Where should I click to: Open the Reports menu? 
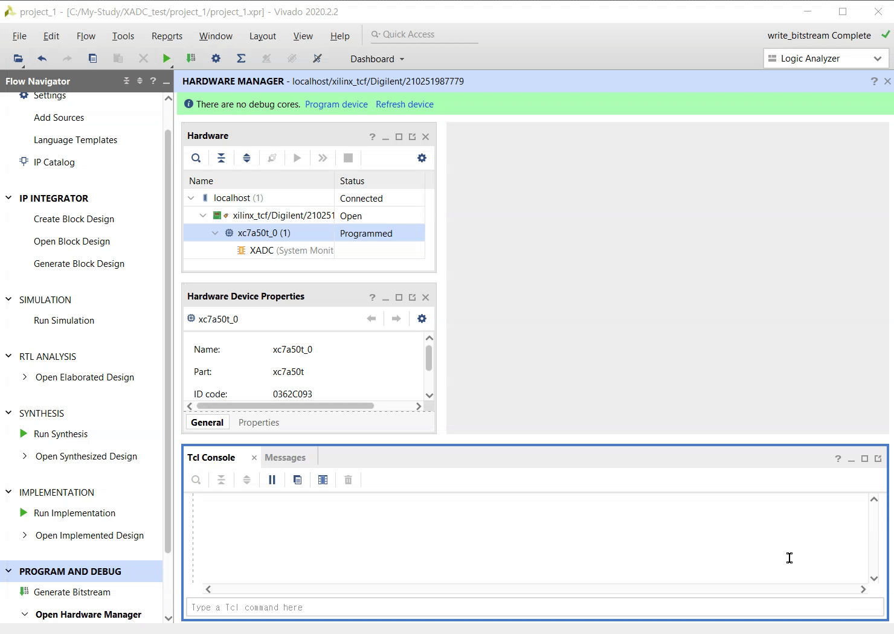[x=167, y=36]
